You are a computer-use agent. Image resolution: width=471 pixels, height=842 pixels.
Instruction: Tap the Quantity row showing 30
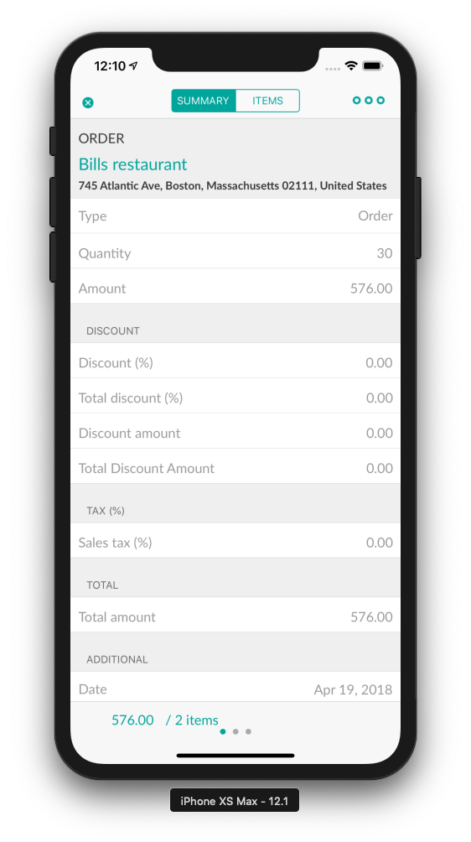click(x=235, y=253)
